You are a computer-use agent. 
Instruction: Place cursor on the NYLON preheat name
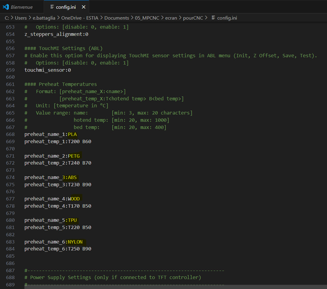click(75, 242)
